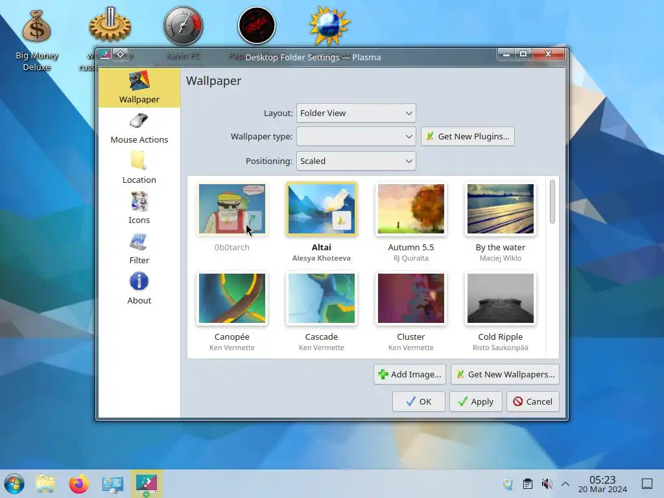Switch to Mouse Actions section
The height and width of the screenshot is (498, 664).
pos(139,129)
